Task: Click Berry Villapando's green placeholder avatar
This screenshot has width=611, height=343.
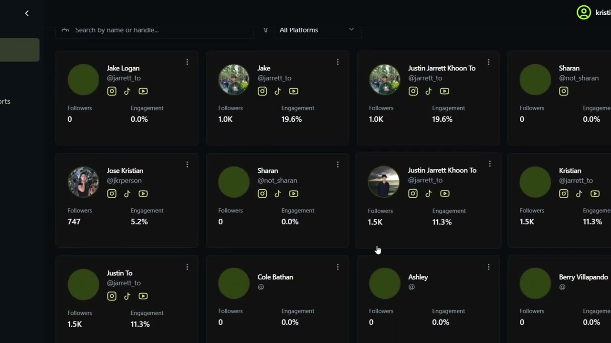Action: pos(535,283)
